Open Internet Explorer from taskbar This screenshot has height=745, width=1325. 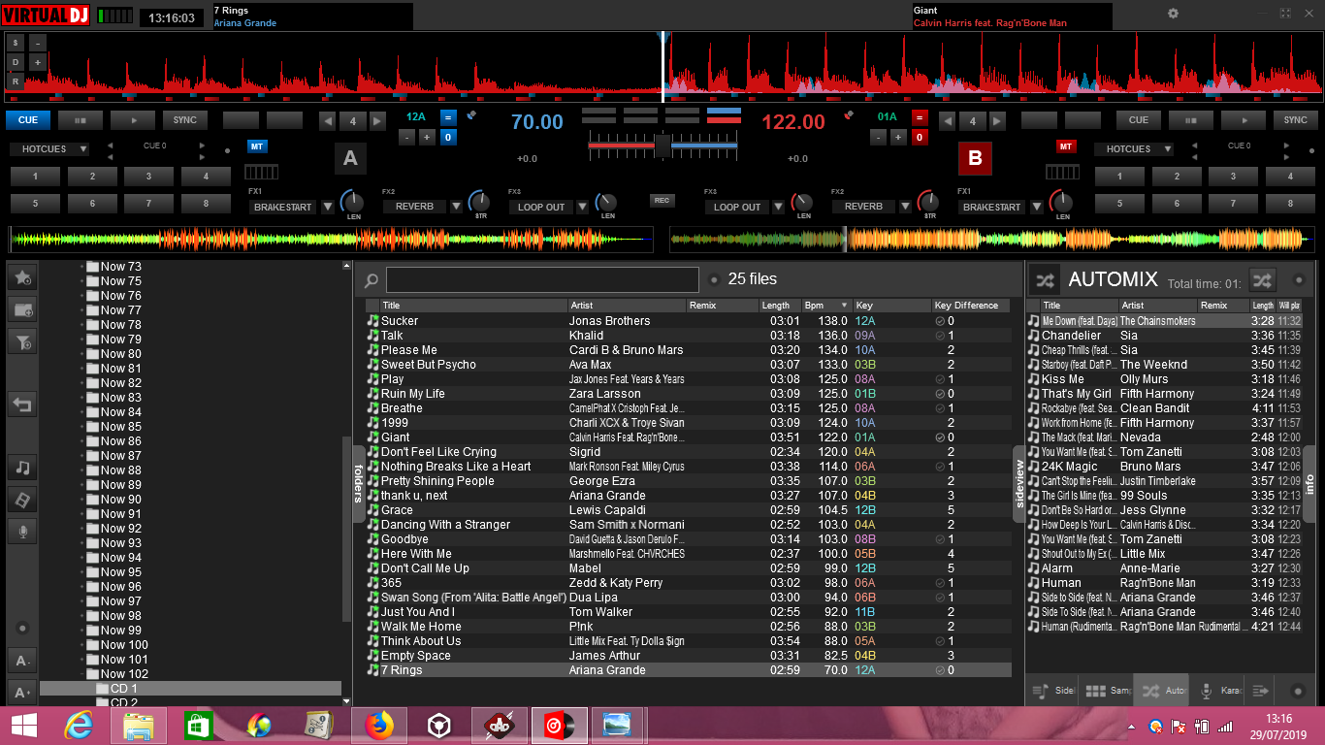80,726
